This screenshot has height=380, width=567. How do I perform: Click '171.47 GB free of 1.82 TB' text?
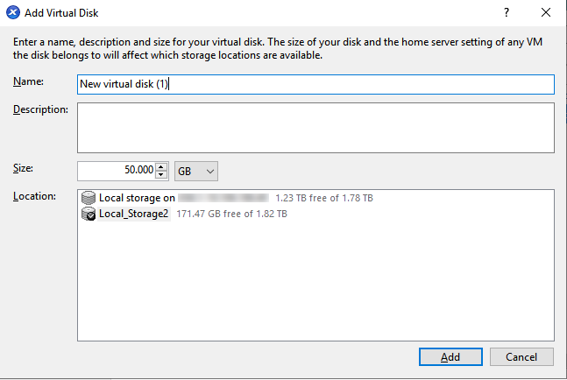[231, 215]
